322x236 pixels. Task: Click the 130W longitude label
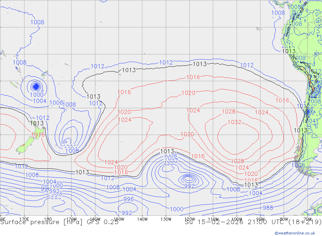pos(166,219)
